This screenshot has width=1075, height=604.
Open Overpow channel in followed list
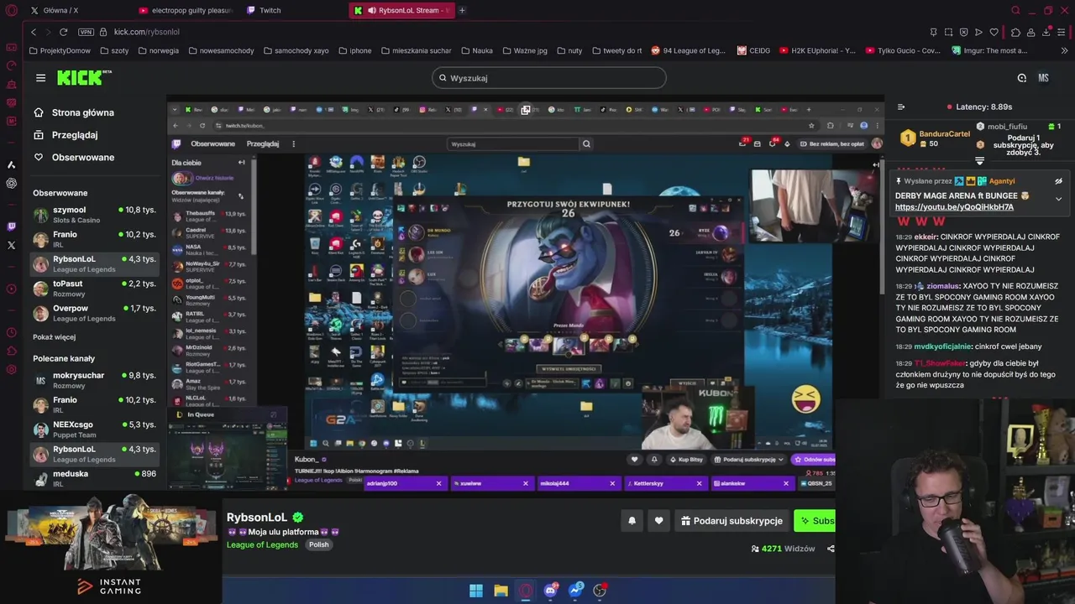(94, 313)
